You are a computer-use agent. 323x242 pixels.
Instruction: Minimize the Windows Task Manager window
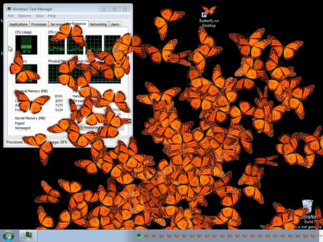pyautogui.click(x=104, y=9)
